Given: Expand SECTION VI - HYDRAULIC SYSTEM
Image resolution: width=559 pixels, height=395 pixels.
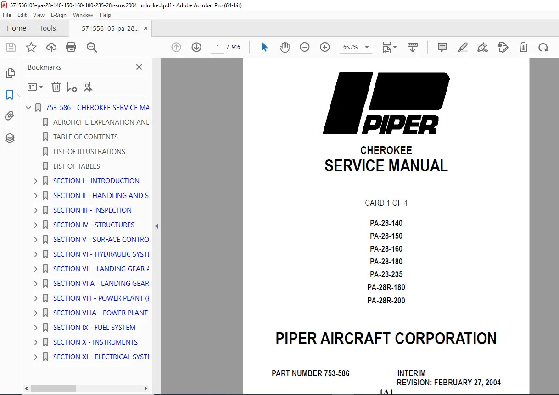Looking at the screenshot, I should tap(36, 254).
